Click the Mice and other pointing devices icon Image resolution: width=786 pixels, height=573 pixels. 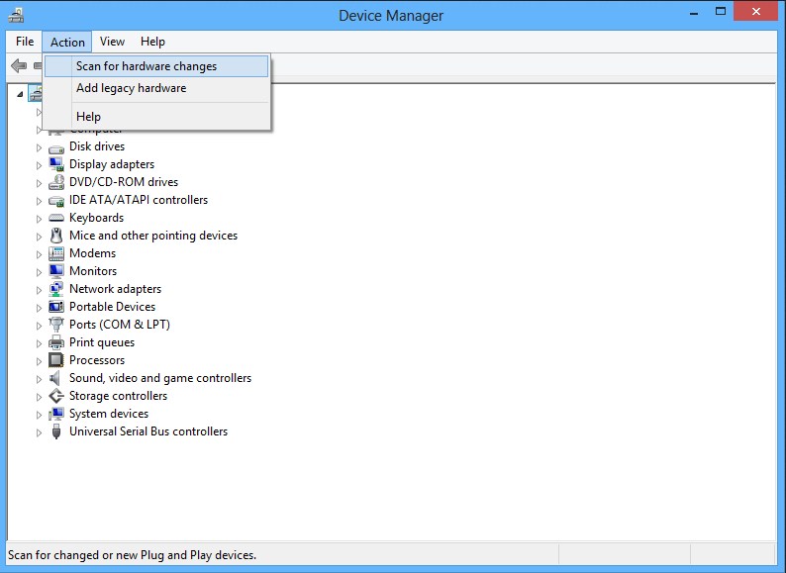pos(56,236)
